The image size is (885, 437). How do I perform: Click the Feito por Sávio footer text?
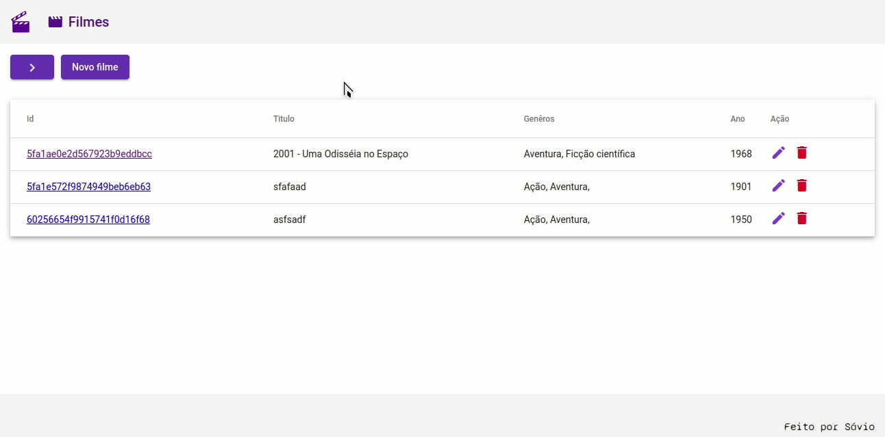click(x=830, y=427)
